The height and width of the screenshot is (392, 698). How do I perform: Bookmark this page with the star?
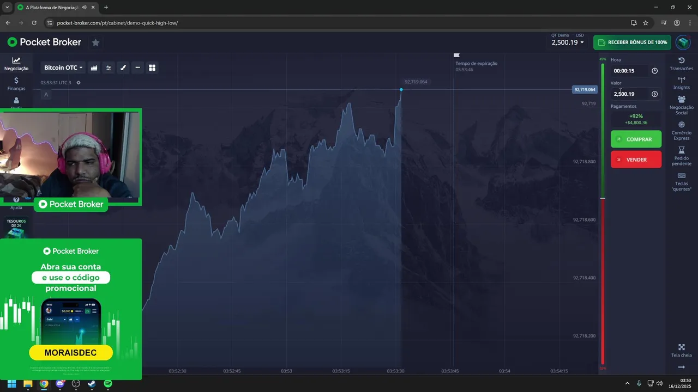(646, 23)
